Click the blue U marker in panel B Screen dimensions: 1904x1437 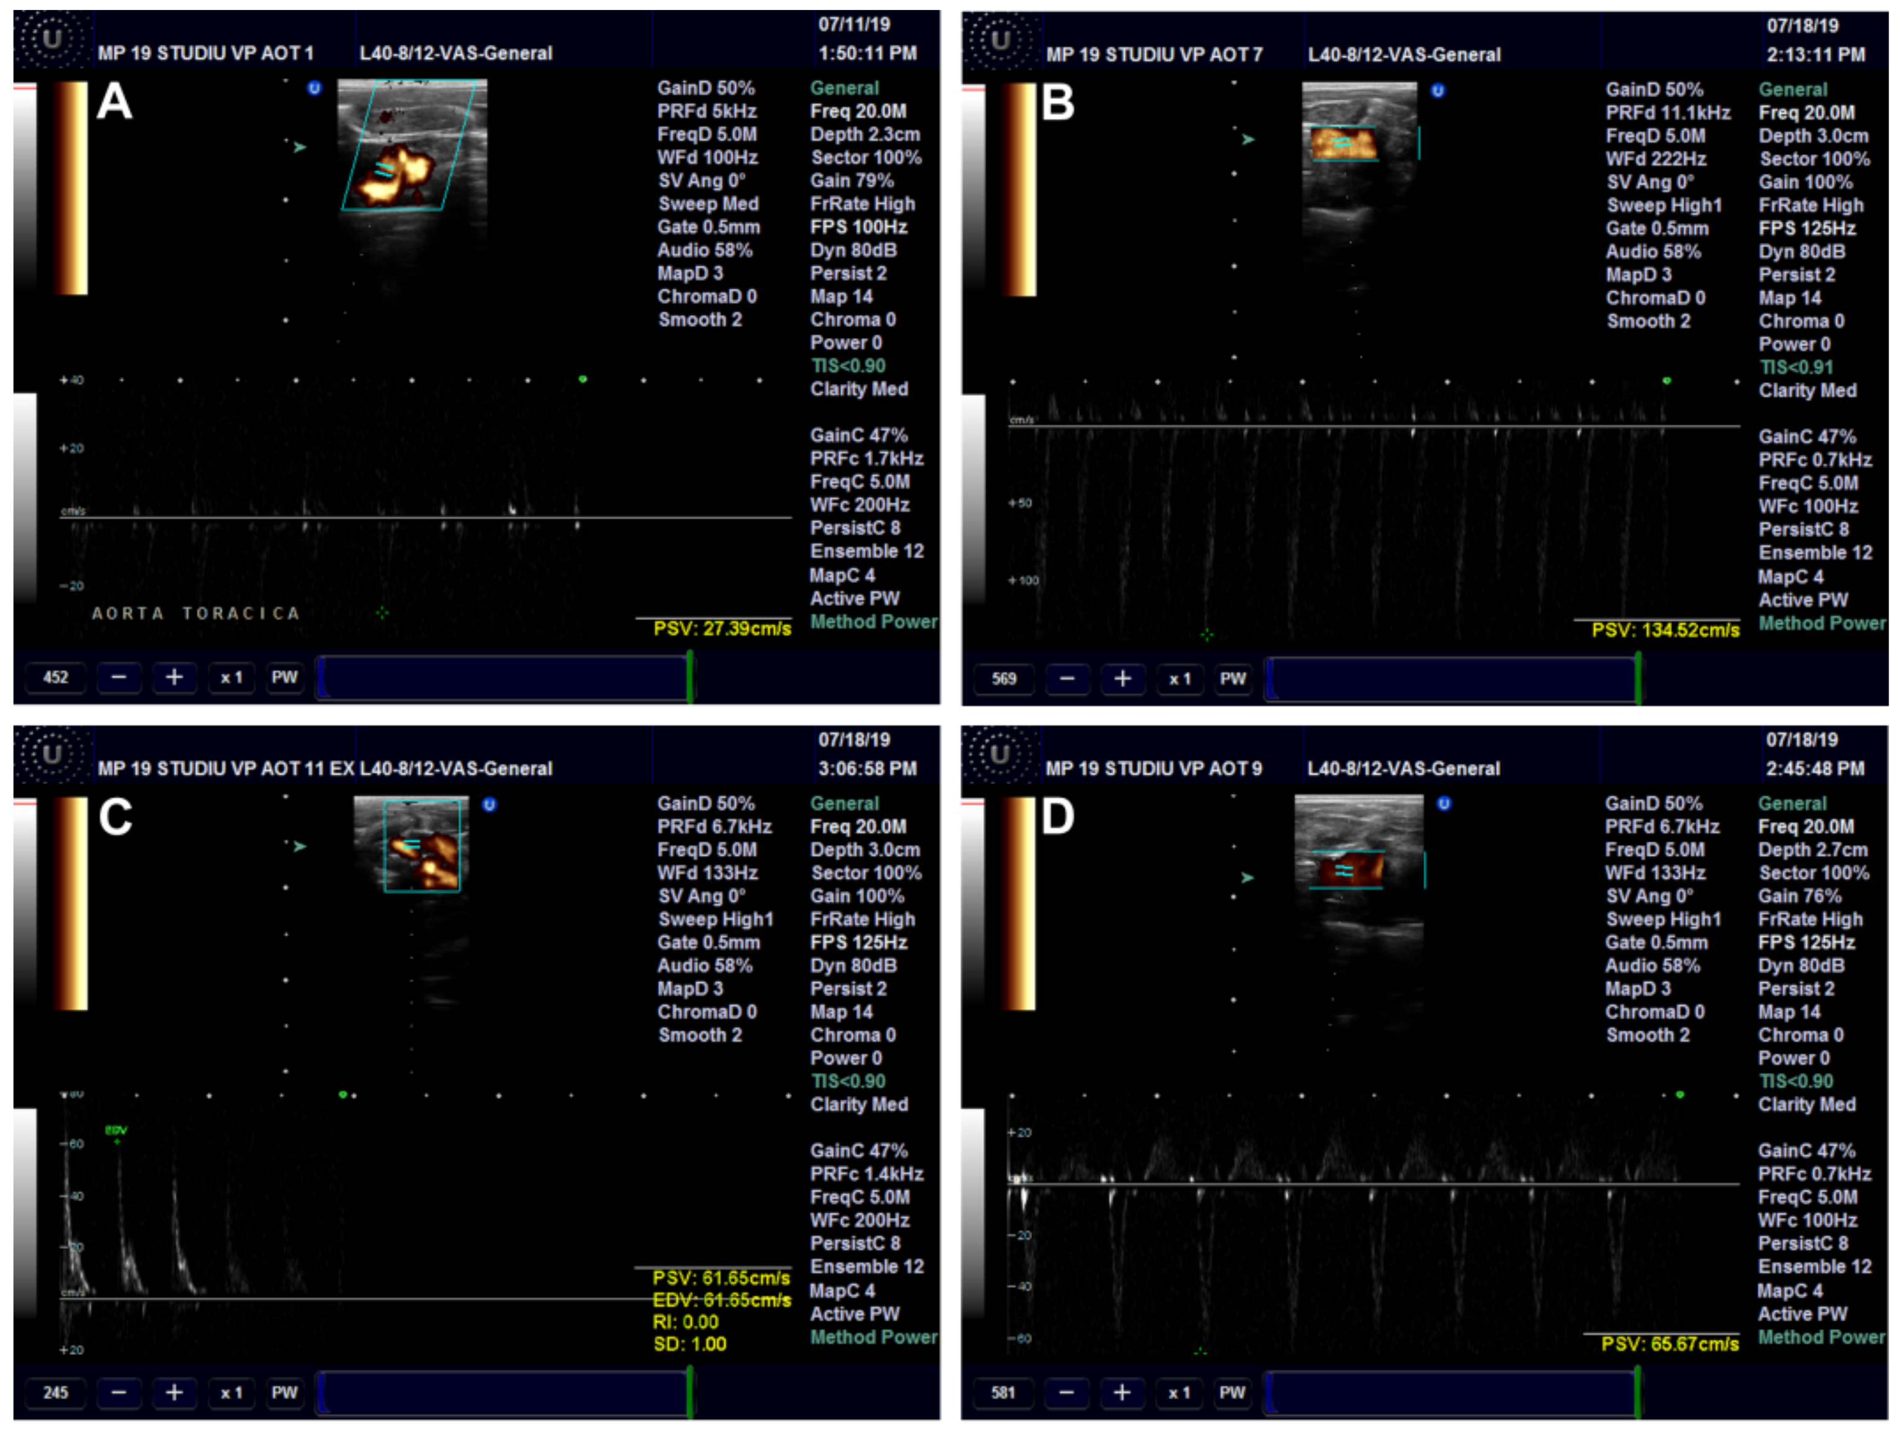pos(1437,91)
